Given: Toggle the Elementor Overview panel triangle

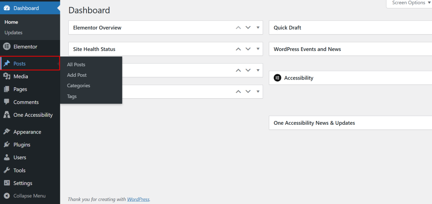Looking at the screenshot, I should coord(258,27).
